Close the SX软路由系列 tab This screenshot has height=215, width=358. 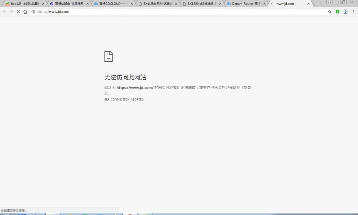tap(176, 3)
